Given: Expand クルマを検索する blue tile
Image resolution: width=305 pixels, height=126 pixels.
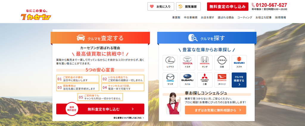Looking at the screenshot, I should point(239,80).
